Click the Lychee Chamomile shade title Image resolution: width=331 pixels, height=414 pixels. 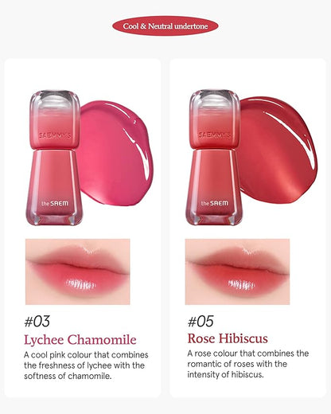pyautogui.click(x=80, y=340)
